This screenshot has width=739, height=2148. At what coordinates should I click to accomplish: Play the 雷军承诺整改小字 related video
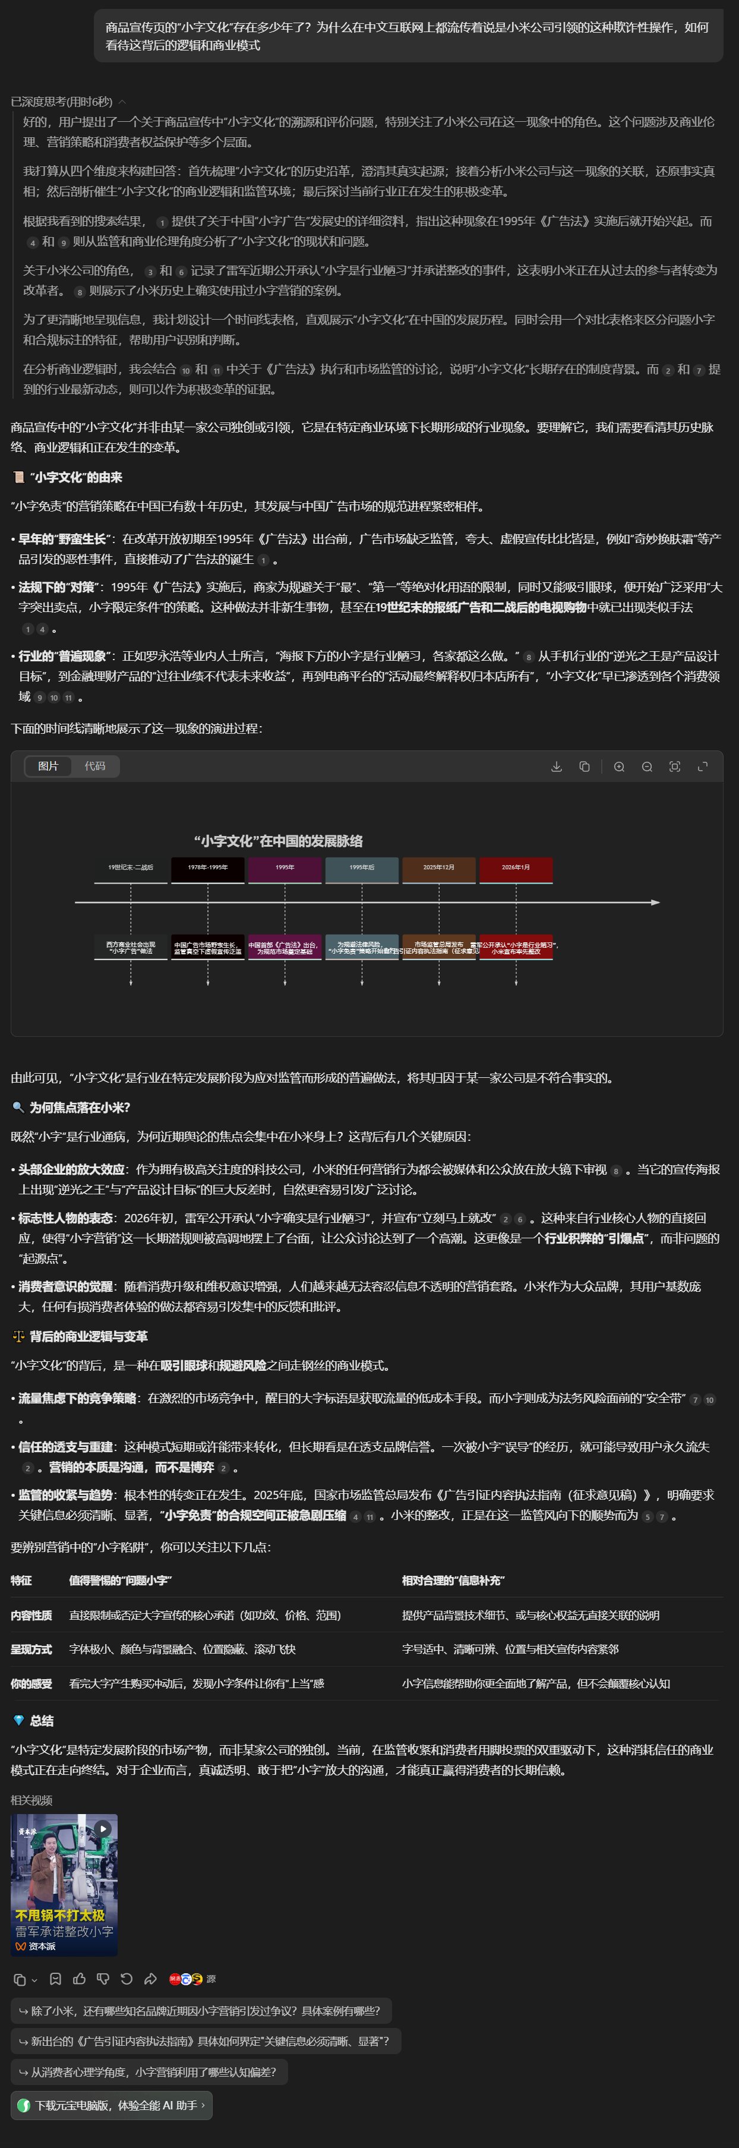click(x=64, y=1885)
